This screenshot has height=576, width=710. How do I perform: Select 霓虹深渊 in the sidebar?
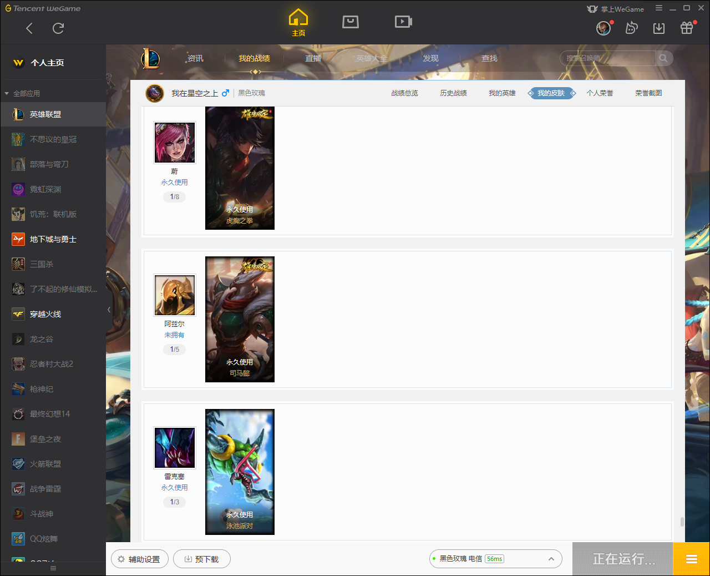tap(53, 189)
